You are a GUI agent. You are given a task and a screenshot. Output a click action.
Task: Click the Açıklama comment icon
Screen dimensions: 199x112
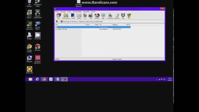(x=117, y=16)
